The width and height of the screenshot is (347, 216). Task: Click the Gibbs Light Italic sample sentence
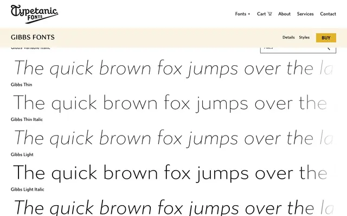click(x=173, y=207)
